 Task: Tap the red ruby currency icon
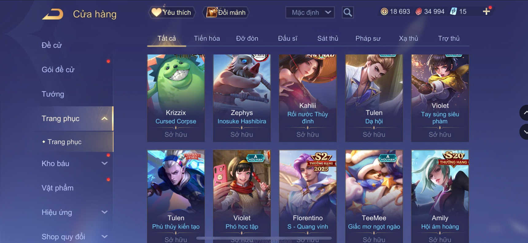418,12
